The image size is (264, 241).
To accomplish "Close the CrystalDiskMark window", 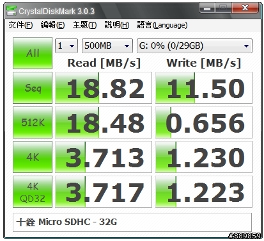I will point(245,8).
